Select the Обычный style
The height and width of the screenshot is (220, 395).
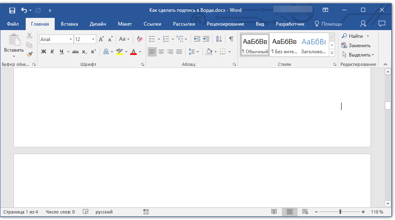[255, 45]
